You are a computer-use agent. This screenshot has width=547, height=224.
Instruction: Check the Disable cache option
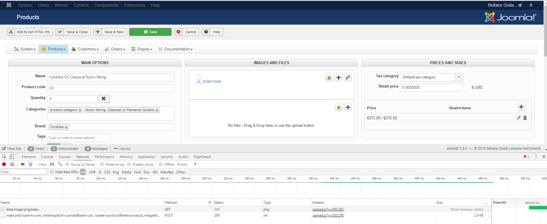[129, 164]
